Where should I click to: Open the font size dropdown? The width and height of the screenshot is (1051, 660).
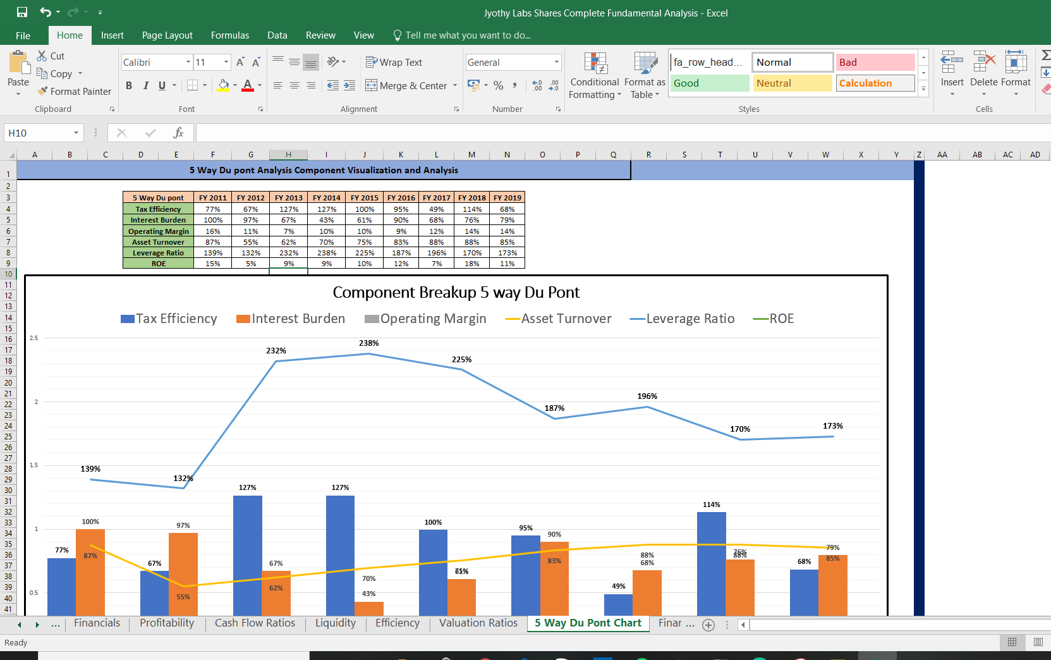click(x=226, y=62)
